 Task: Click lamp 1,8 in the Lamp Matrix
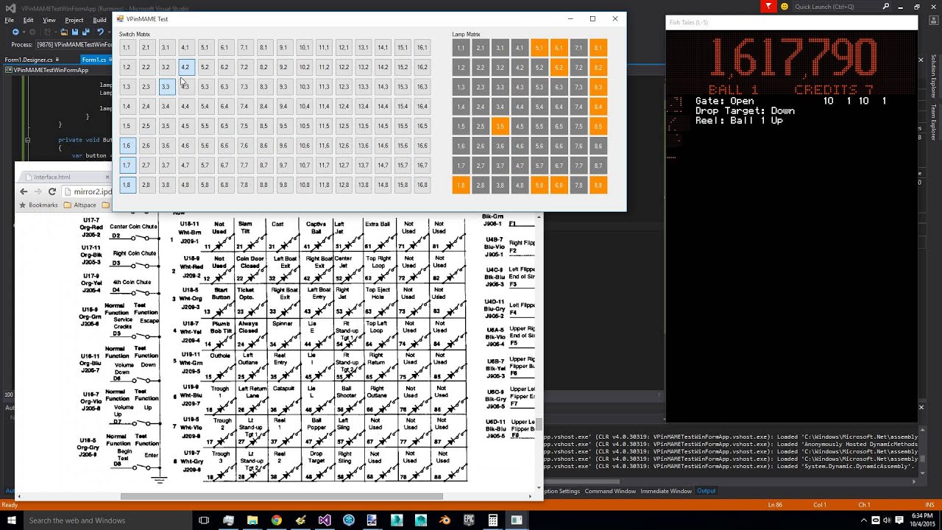(461, 185)
